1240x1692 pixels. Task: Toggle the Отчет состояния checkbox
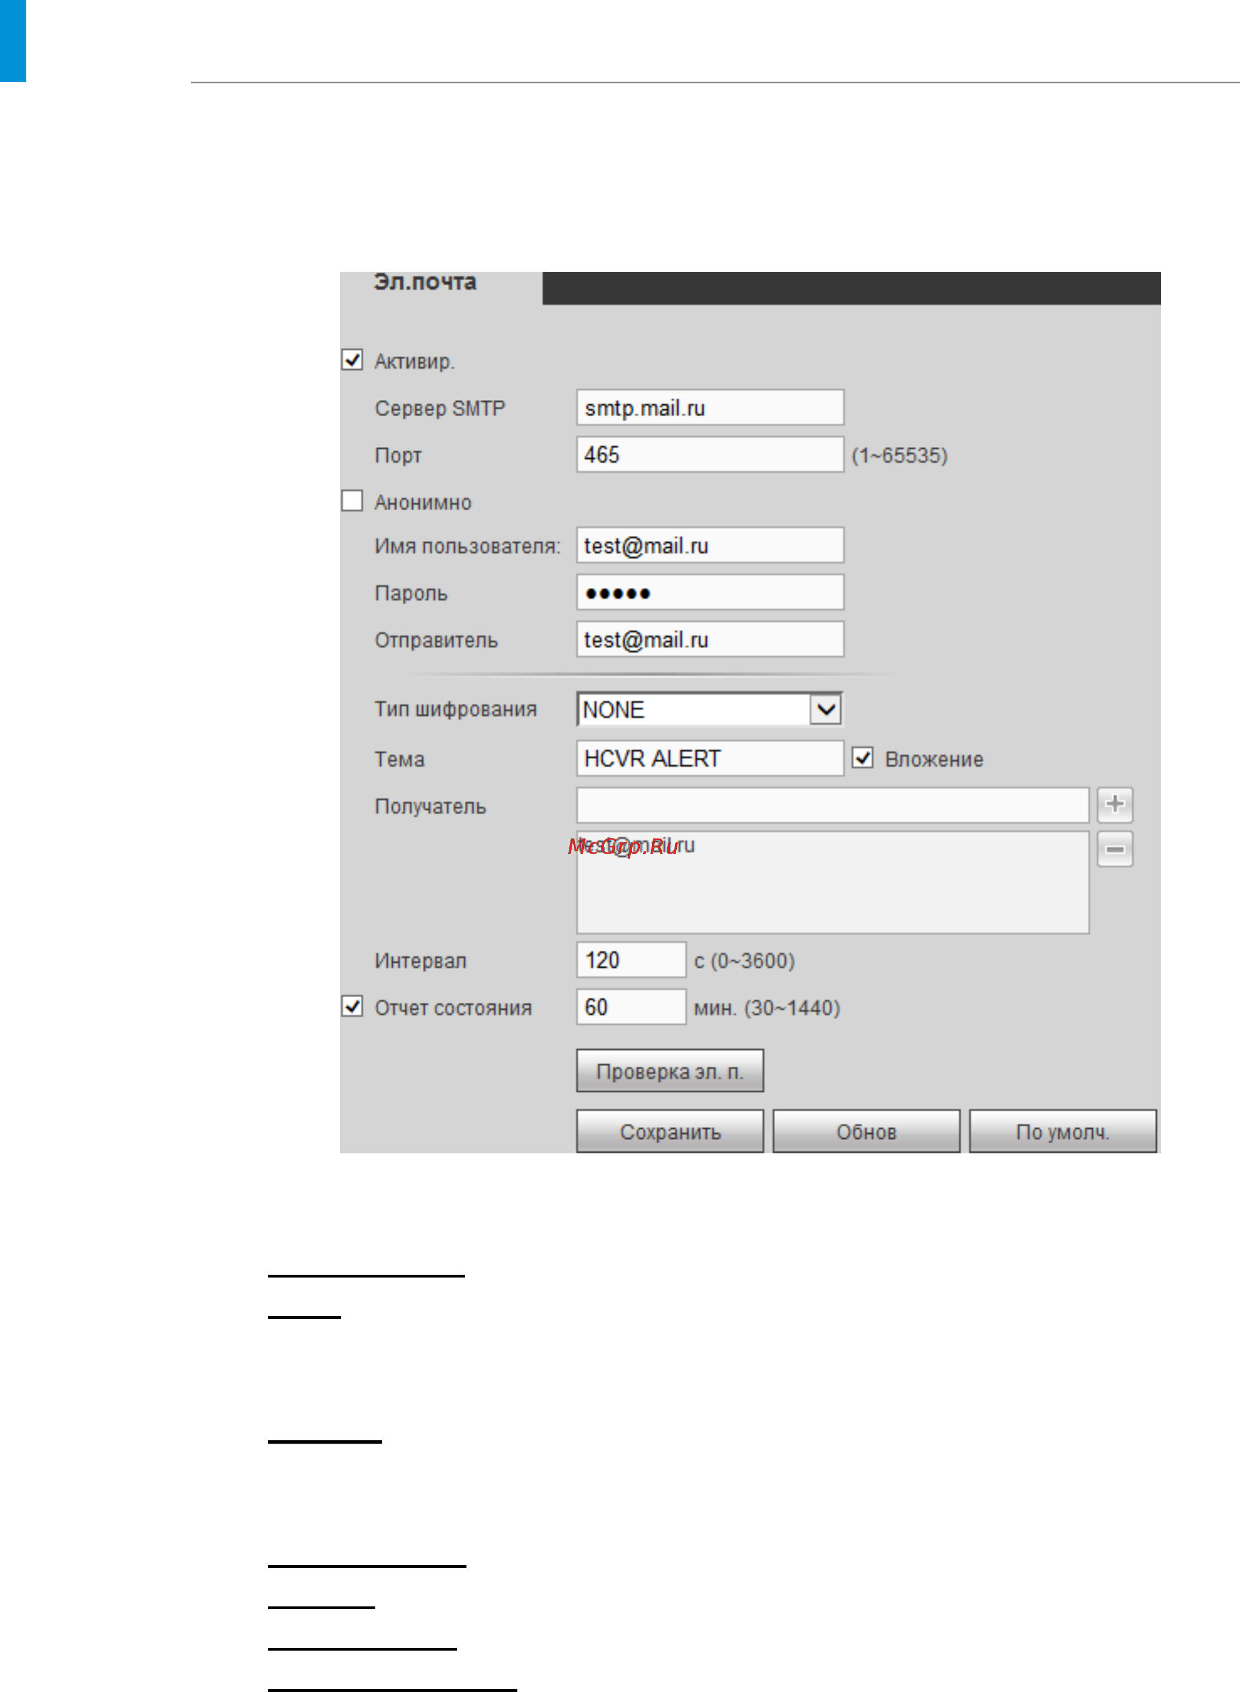coord(352,1006)
